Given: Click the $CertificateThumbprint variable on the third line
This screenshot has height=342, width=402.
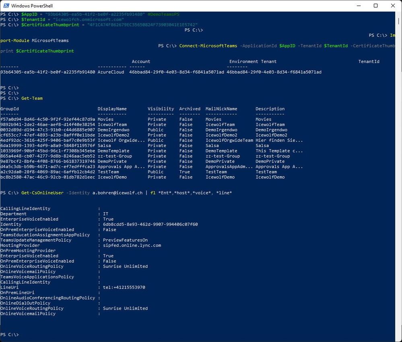Looking at the screenshot, I should pyautogui.click(x=50, y=25).
